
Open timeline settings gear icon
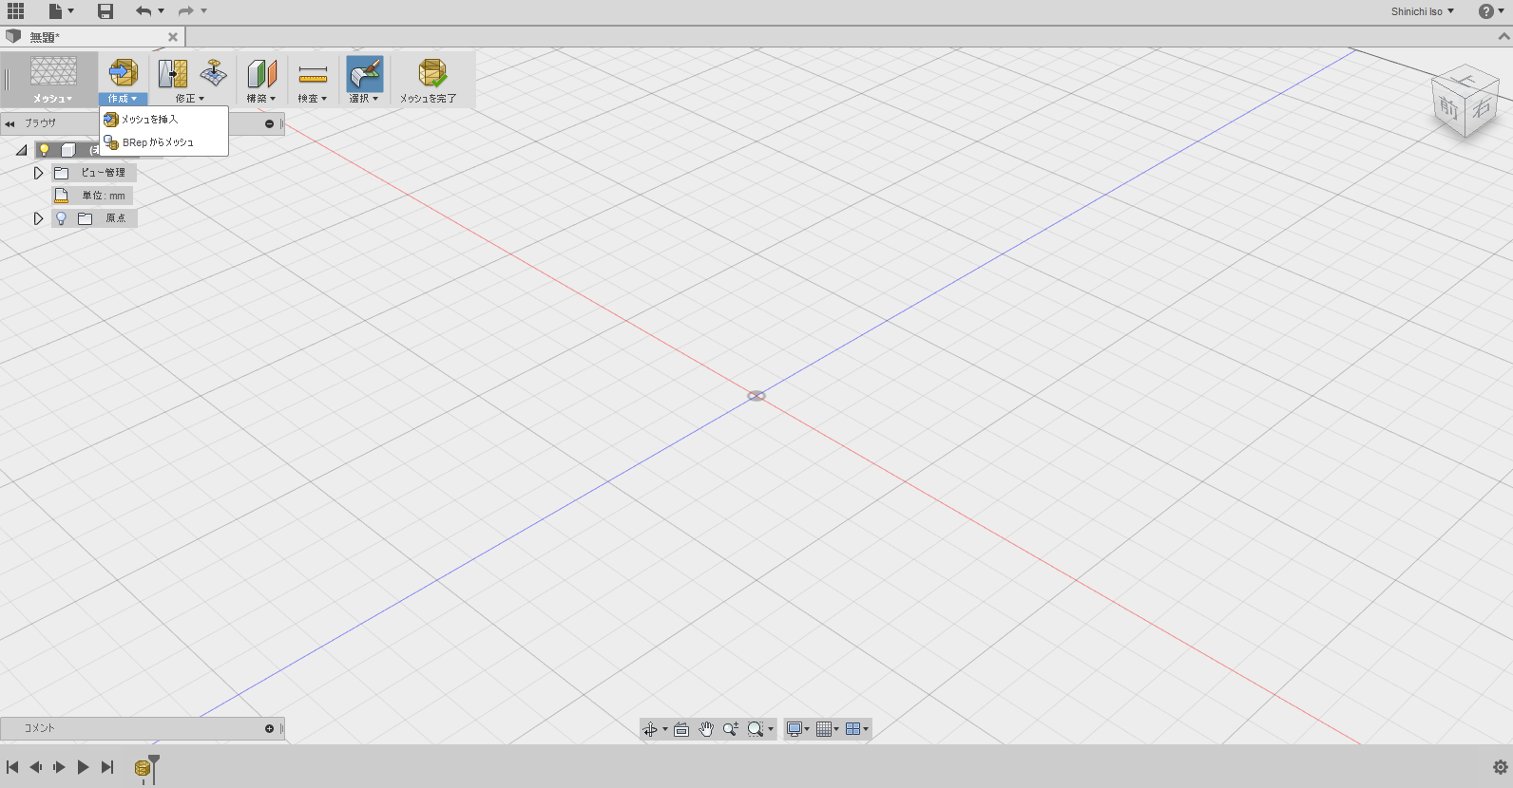tap(1501, 767)
